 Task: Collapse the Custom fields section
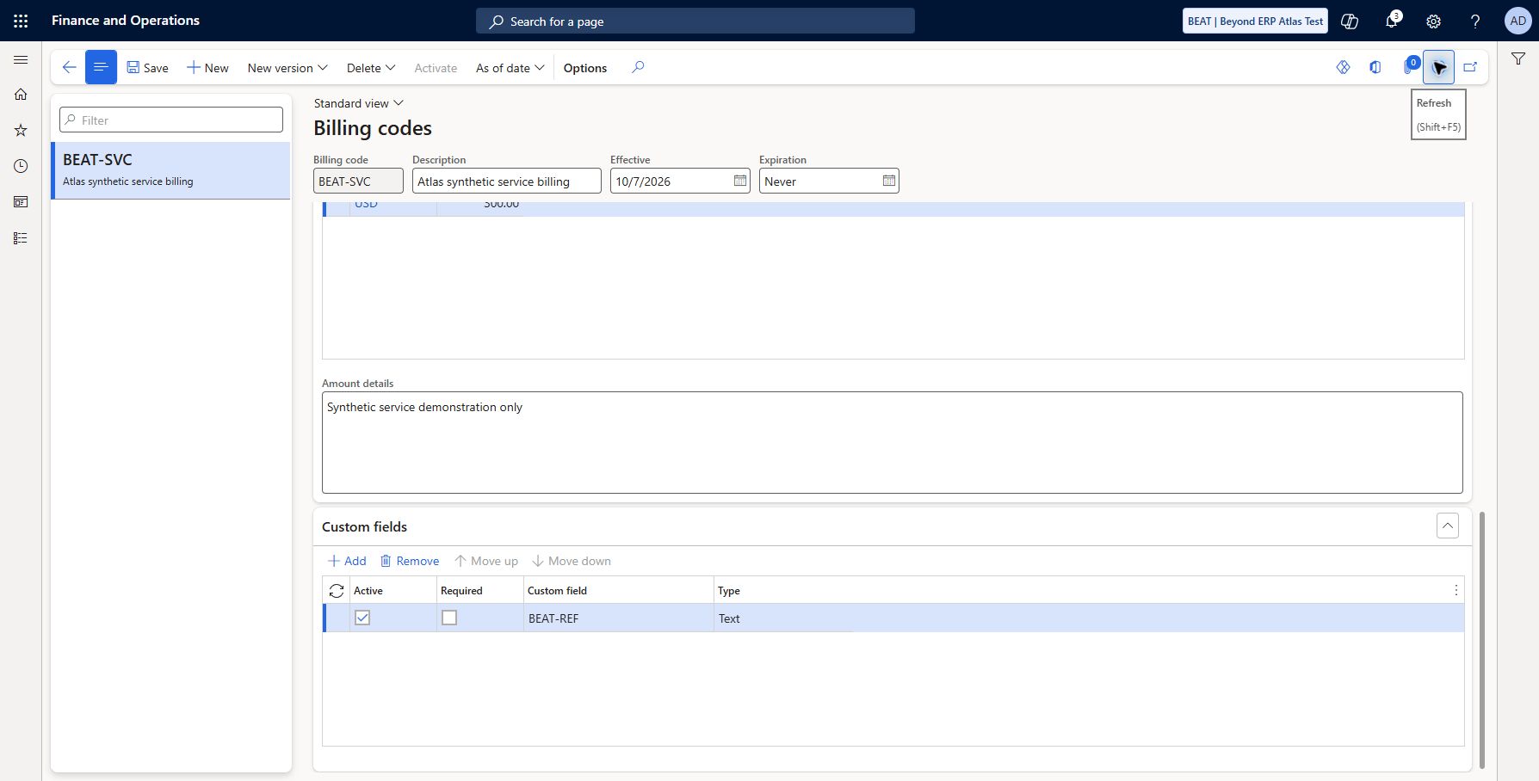coord(1448,526)
